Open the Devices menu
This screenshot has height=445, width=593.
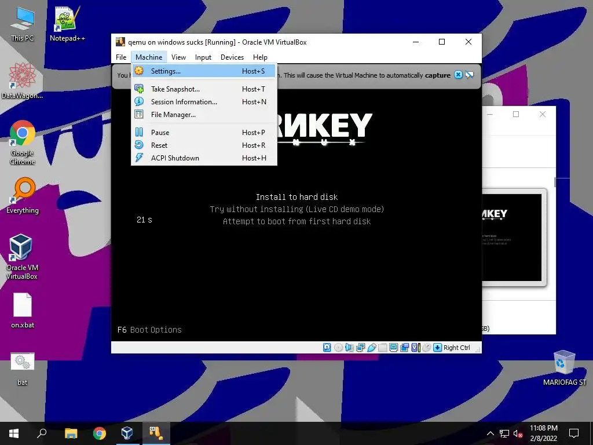[232, 57]
